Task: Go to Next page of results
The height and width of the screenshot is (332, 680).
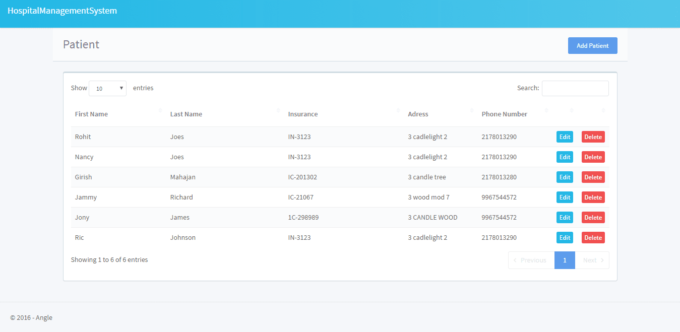Action: point(592,260)
